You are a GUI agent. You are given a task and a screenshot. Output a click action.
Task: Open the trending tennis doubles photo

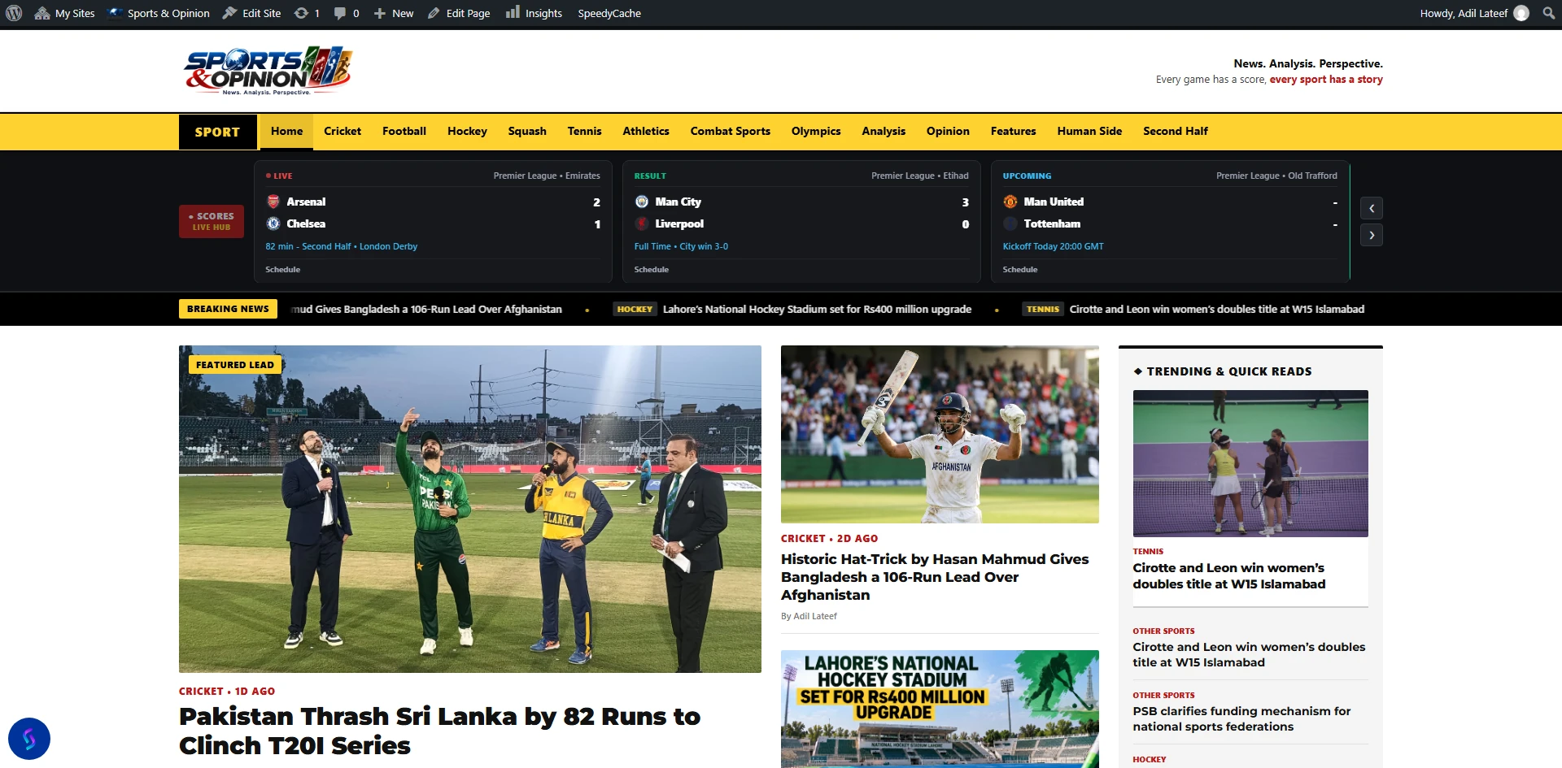coord(1250,463)
